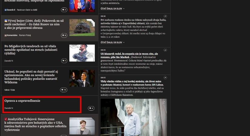Click the Ukraine flag icon before Vývoj bojov
This screenshot has height=136, width=250.
click(x=6, y=21)
